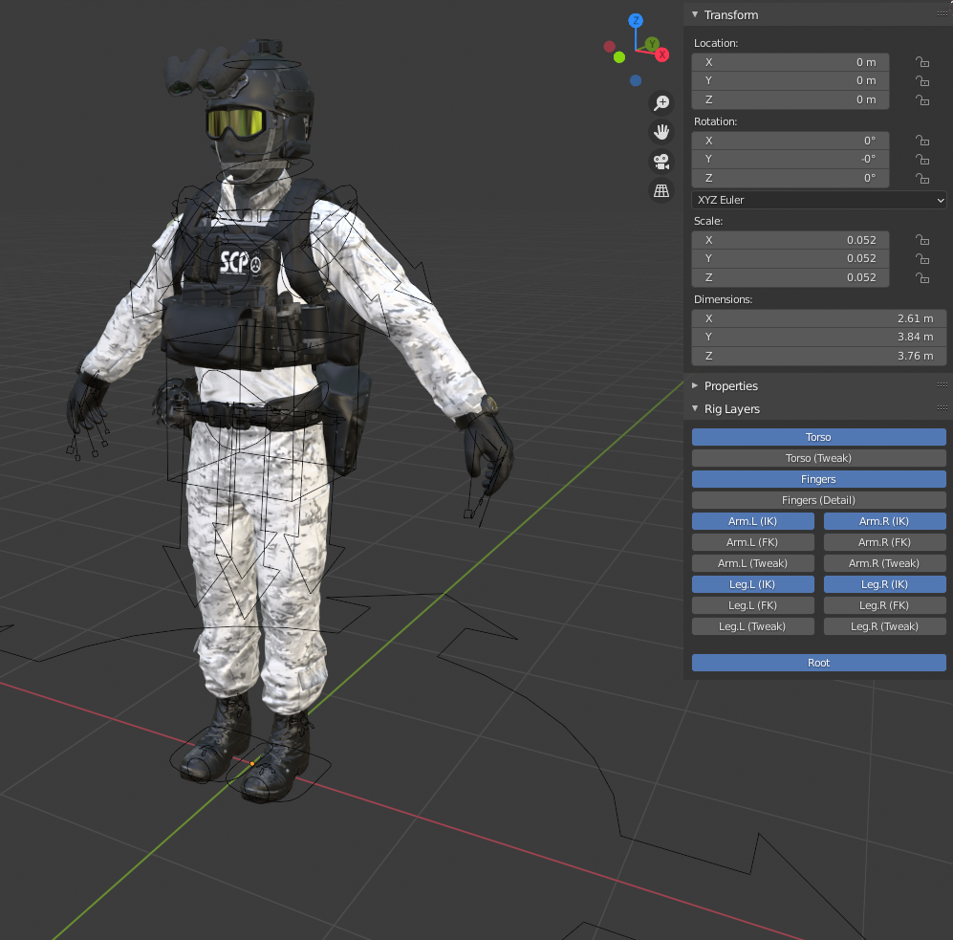Click the Location Y field

791,81
